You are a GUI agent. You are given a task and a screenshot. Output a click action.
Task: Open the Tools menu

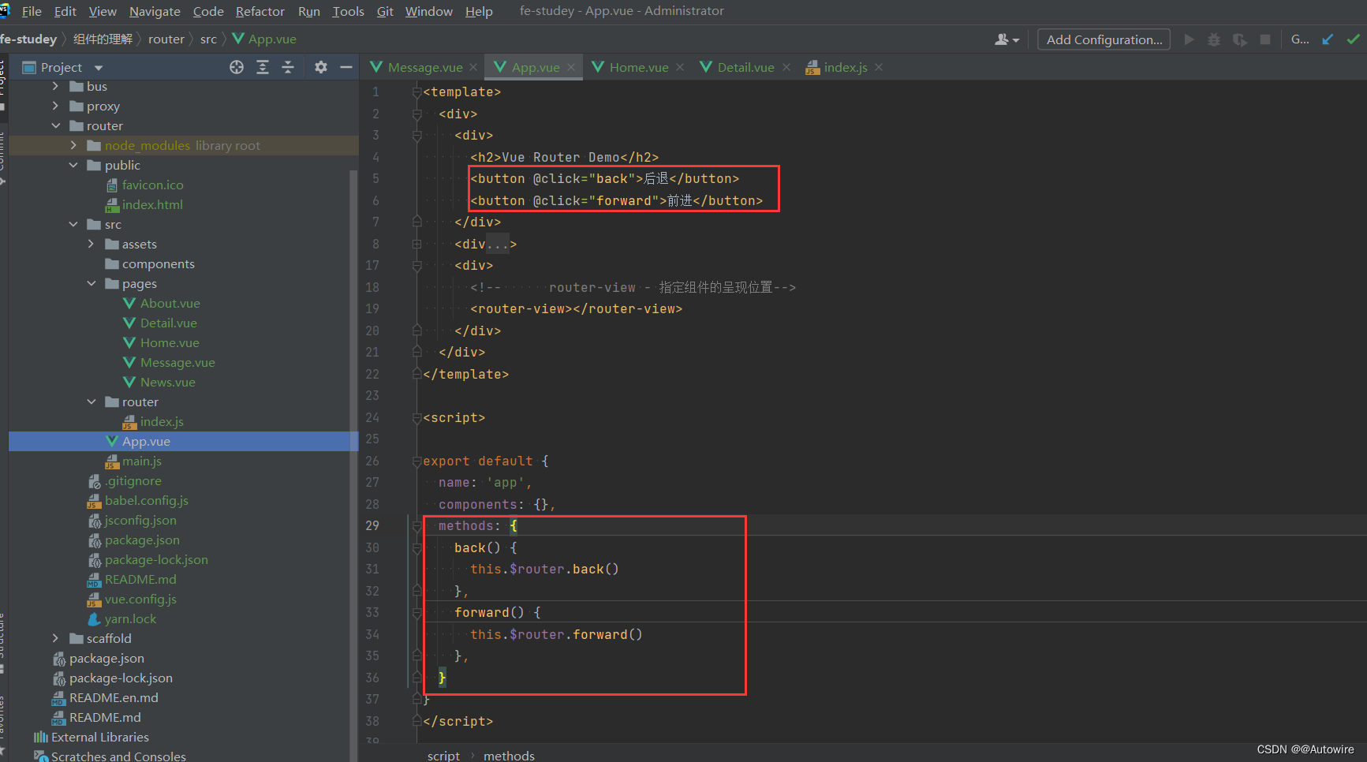click(348, 11)
